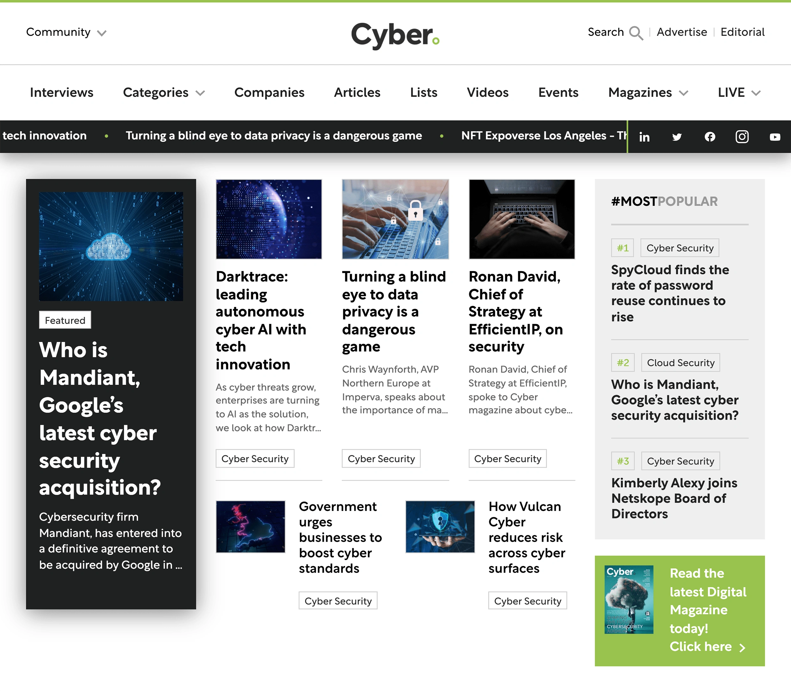Select the Cloud Security tag on the #2 article
Image resolution: width=791 pixels, height=691 pixels.
coord(680,363)
